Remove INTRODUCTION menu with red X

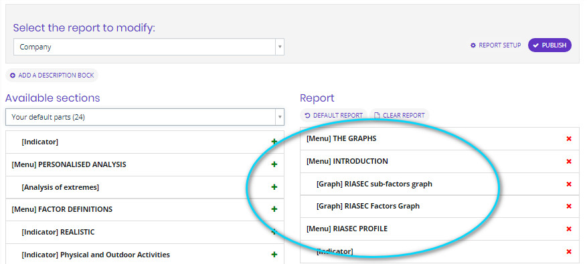(569, 162)
